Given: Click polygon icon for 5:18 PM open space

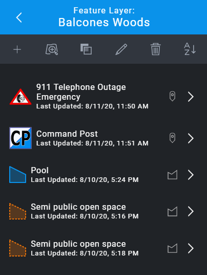Looking at the screenshot, I should pos(172,248).
